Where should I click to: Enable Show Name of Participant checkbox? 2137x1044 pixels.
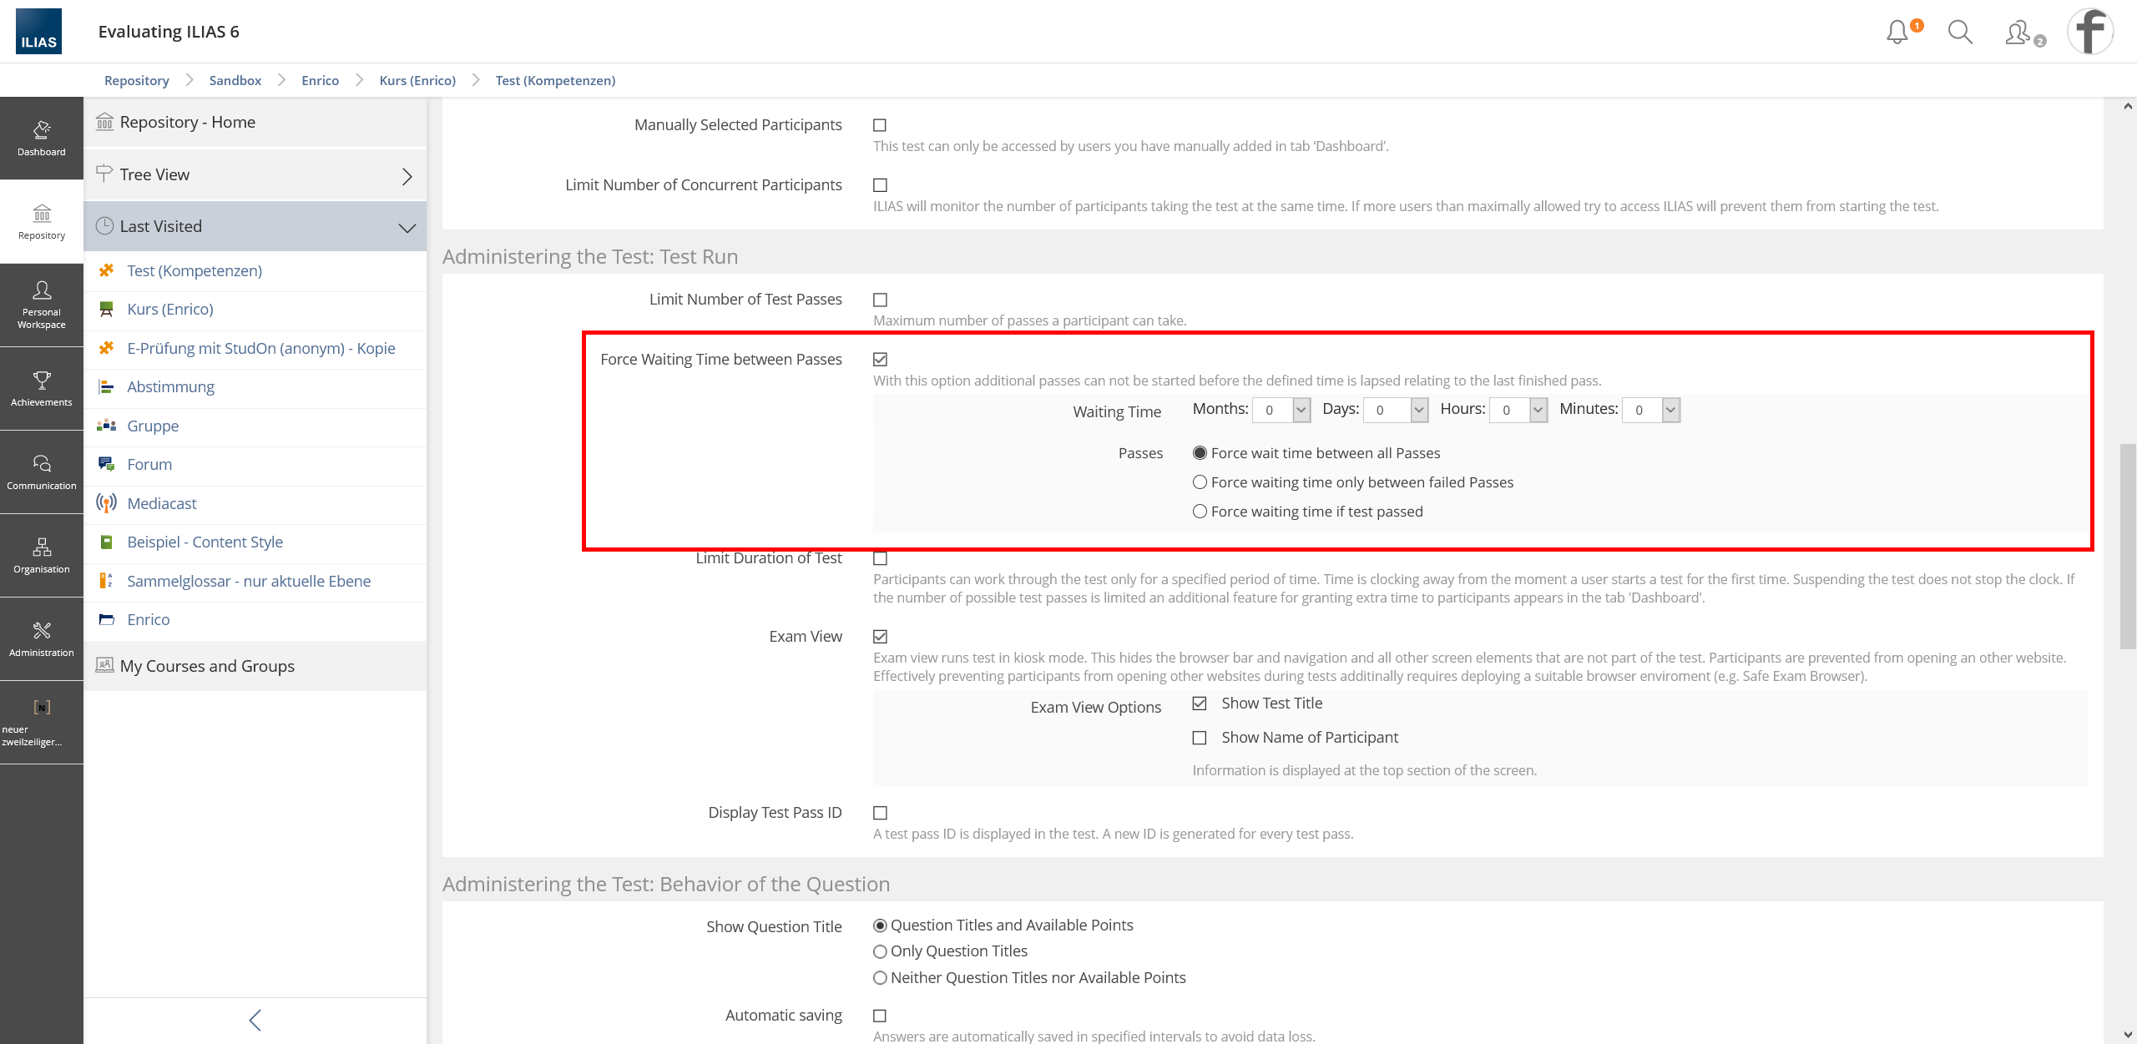pyautogui.click(x=1200, y=738)
